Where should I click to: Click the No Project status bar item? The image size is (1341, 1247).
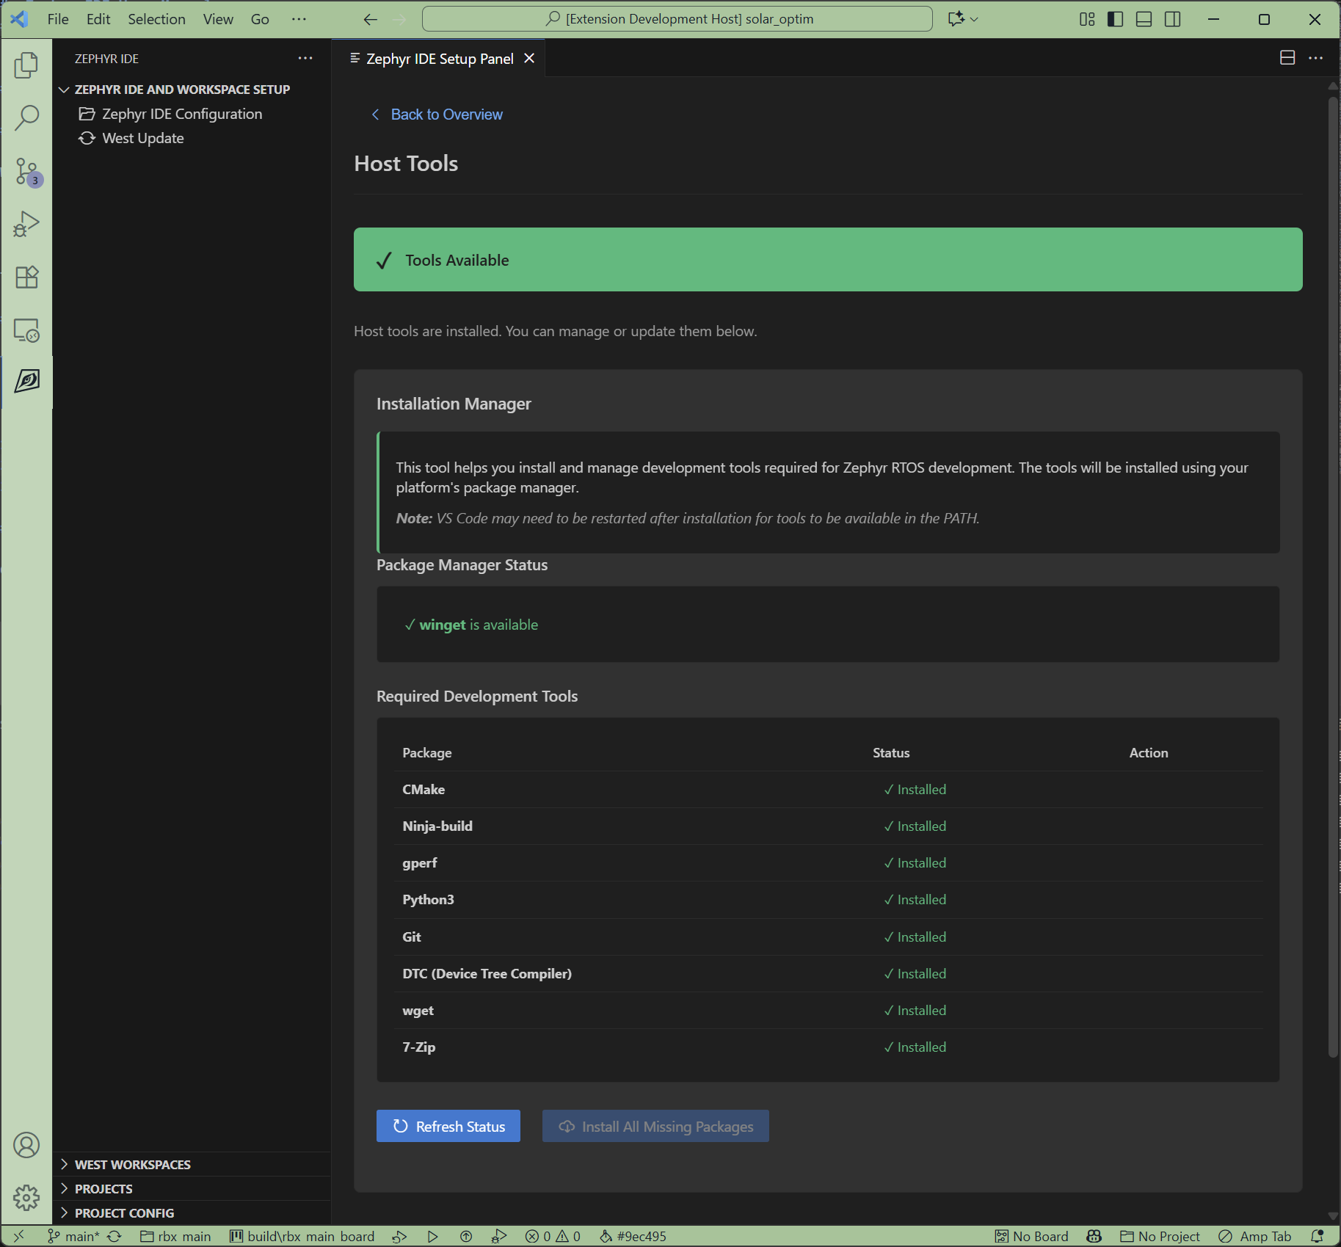(x=1160, y=1236)
